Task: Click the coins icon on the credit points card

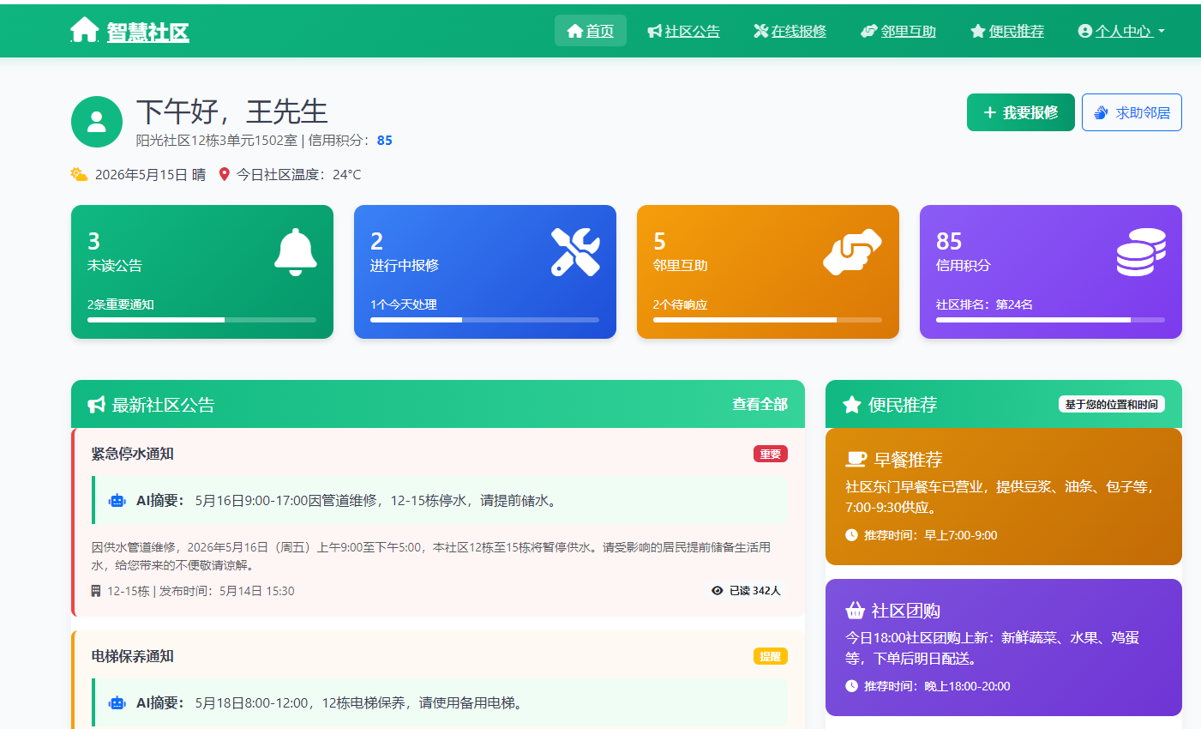Action: point(1140,251)
